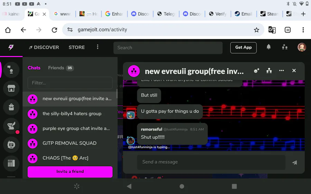
Task: Open site settings icon in address bar
Action: [x=70, y=30]
